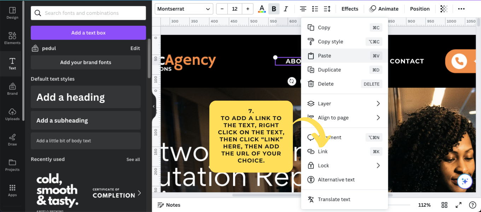
Task: Toggle italic formatting on
Action: coord(285,8)
